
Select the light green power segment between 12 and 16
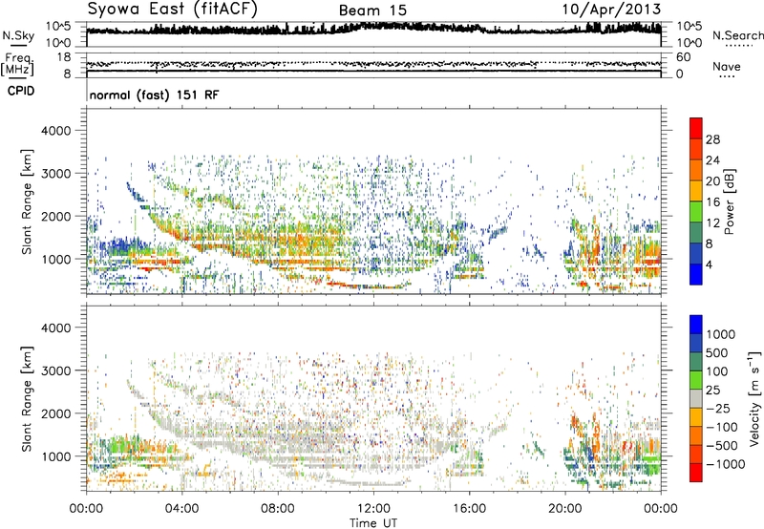696,212
